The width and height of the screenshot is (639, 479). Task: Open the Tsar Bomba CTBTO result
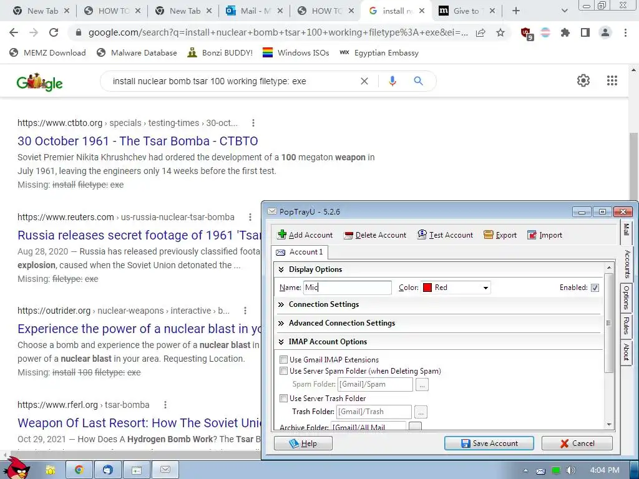tap(138, 141)
